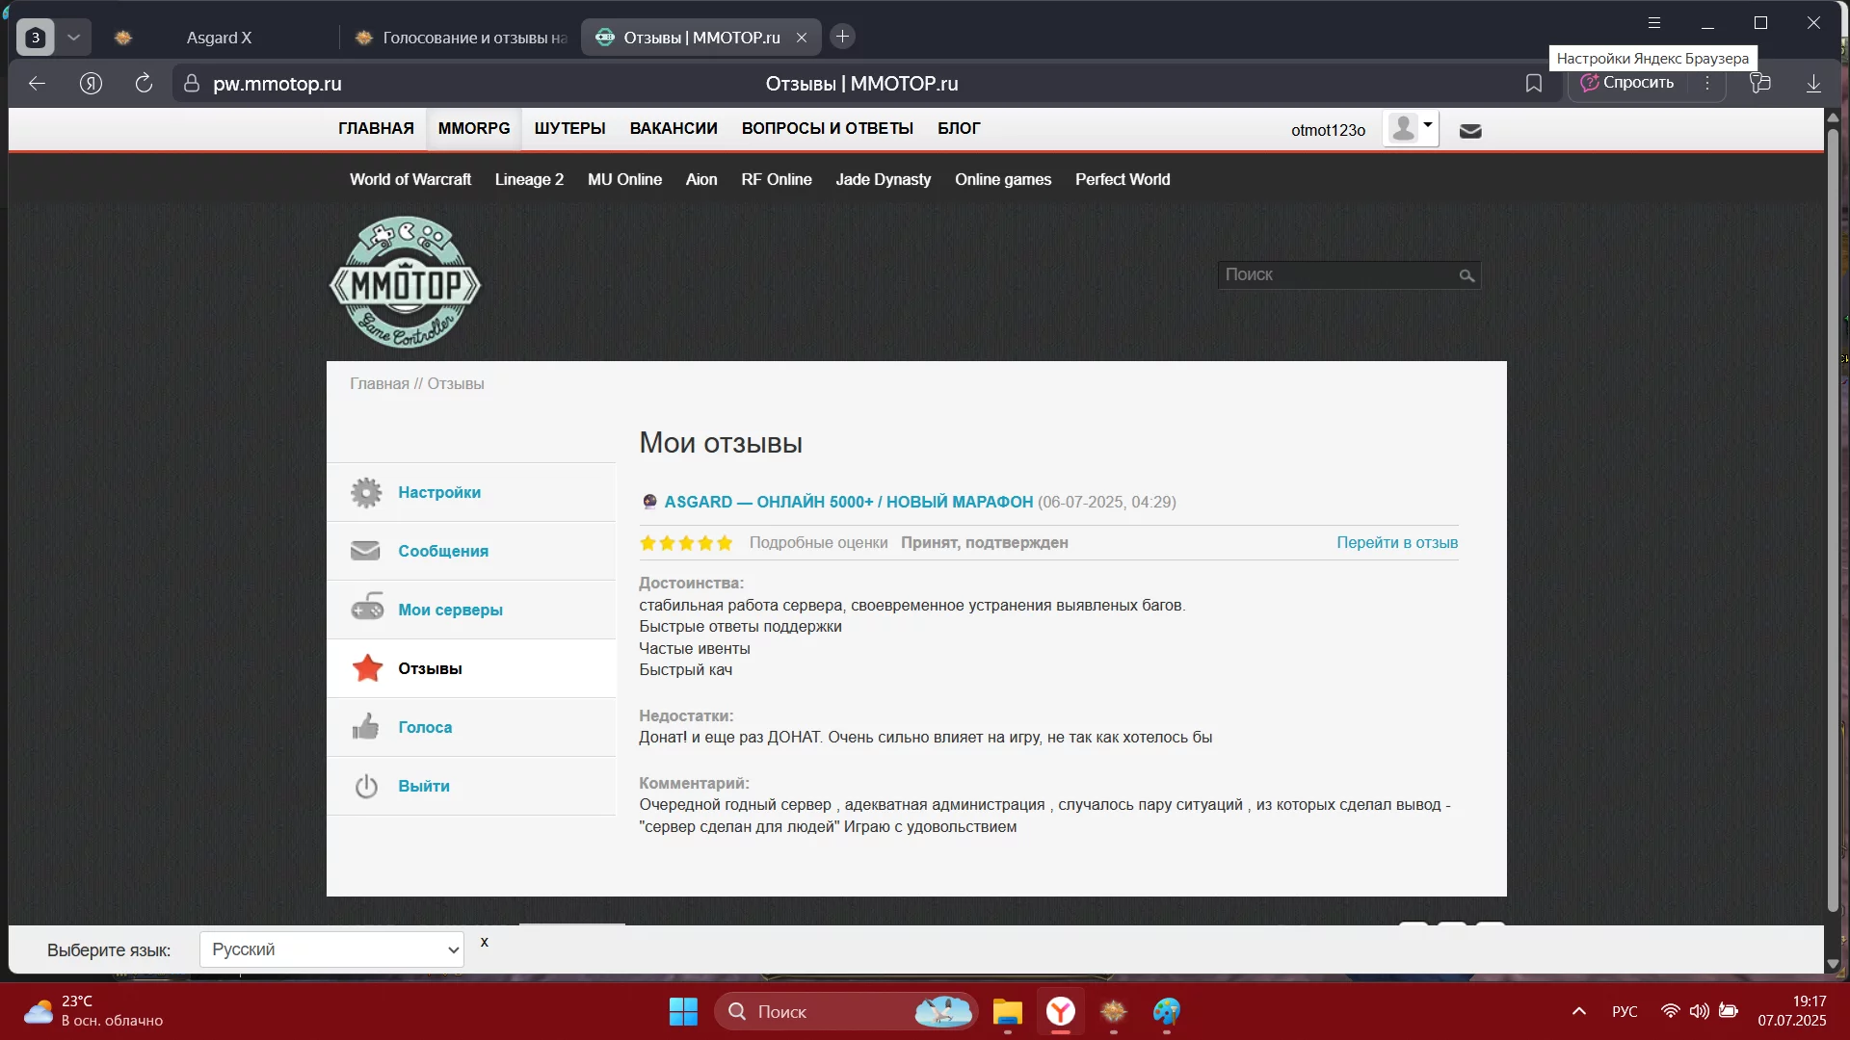Expand the tab groups chevron

73,38
